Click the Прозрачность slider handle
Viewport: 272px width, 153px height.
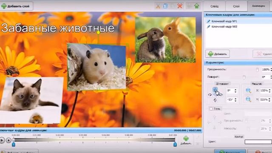click(x=257, y=70)
